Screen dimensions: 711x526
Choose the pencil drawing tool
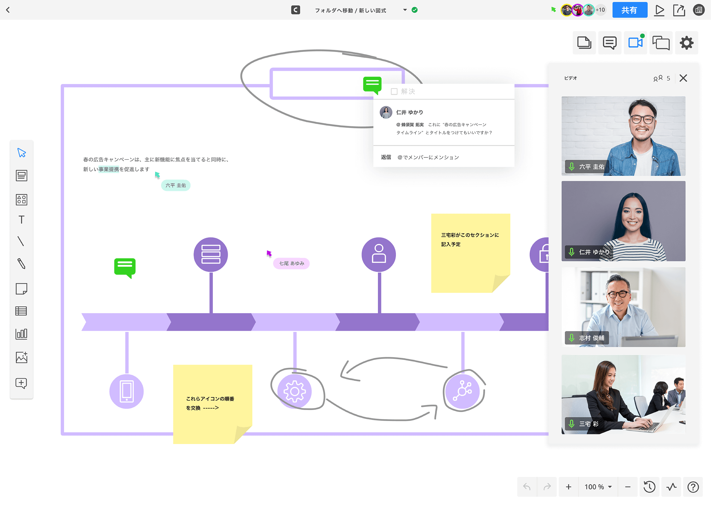point(21,264)
